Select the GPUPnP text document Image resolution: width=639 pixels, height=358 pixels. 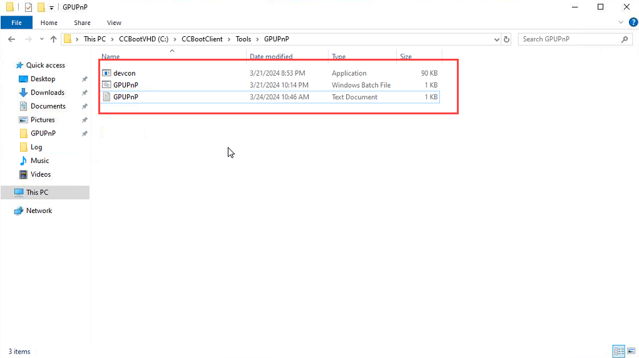point(125,97)
